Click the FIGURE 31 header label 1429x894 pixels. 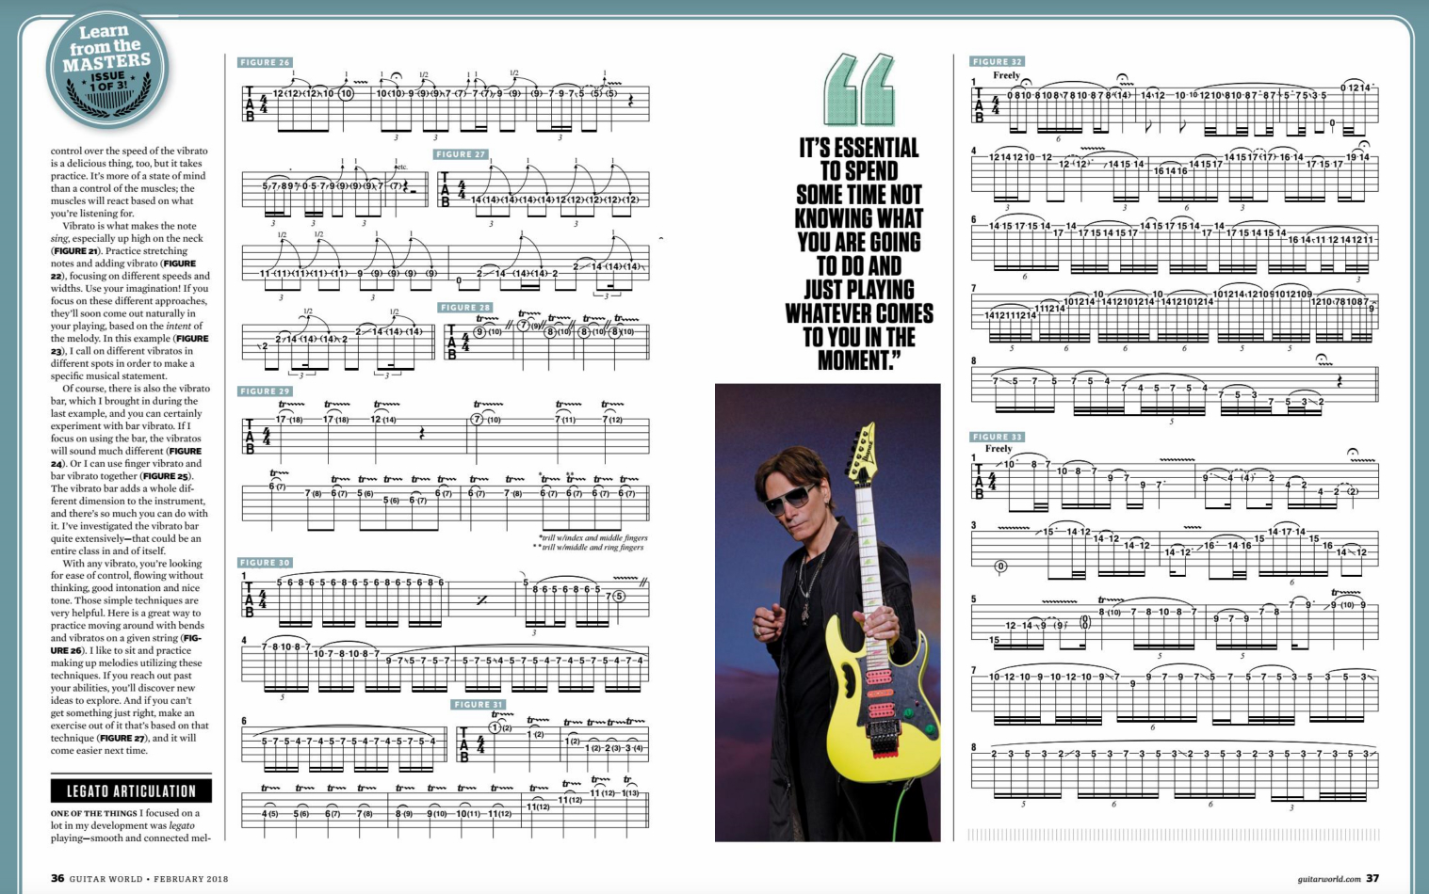[x=479, y=703]
